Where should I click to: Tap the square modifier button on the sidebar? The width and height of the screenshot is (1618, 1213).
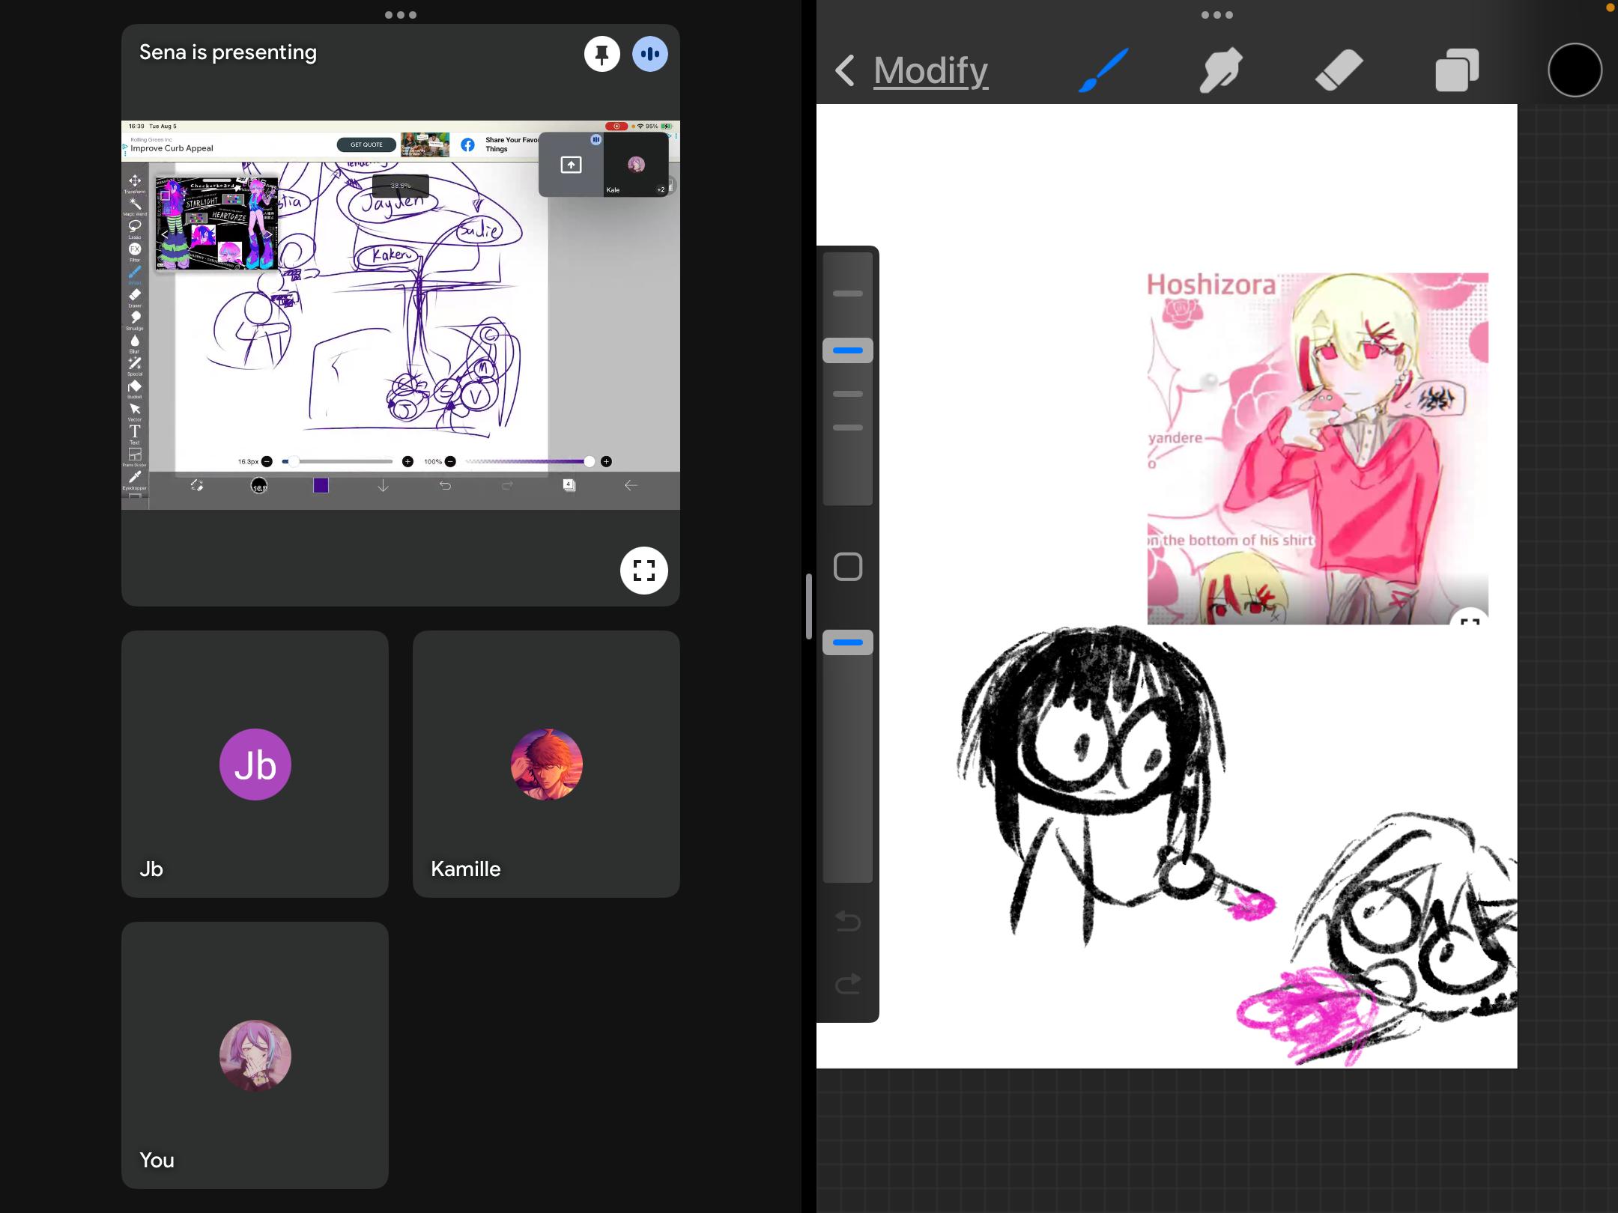pyautogui.click(x=848, y=567)
